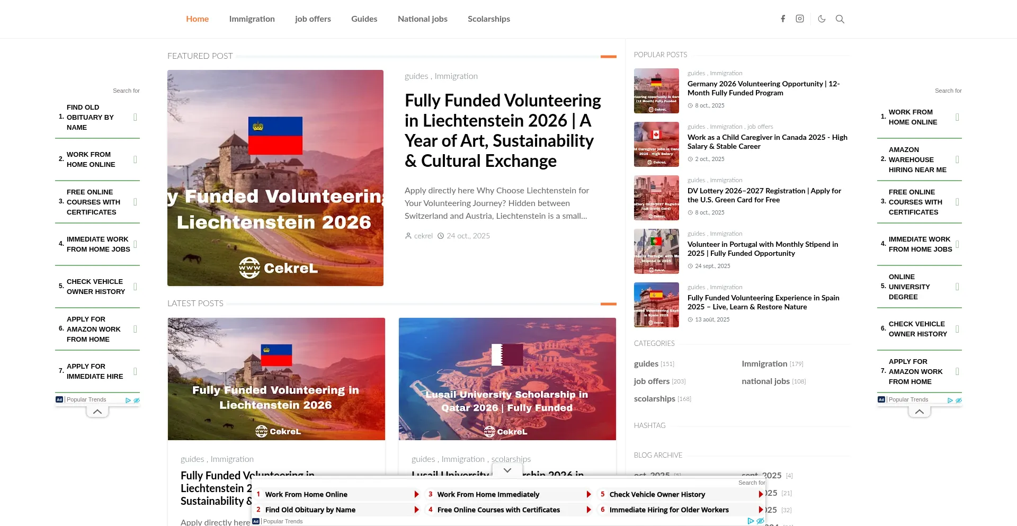This screenshot has height=526, width=1017.
Task: Toggle dark mode with the moon icon
Action: click(822, 19)
